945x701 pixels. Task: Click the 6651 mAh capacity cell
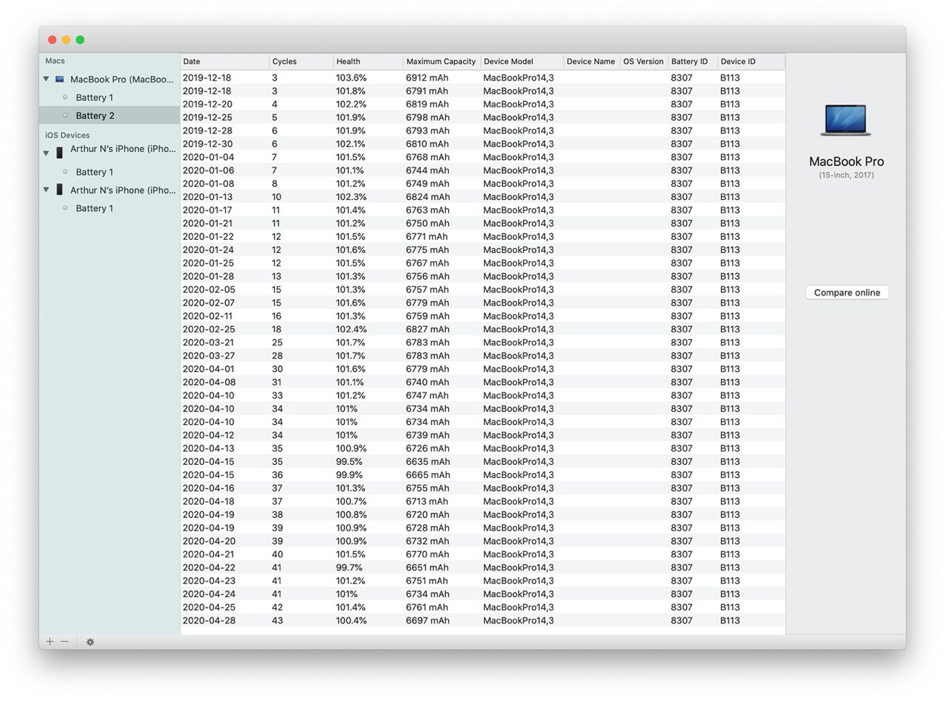click(427, 567)
